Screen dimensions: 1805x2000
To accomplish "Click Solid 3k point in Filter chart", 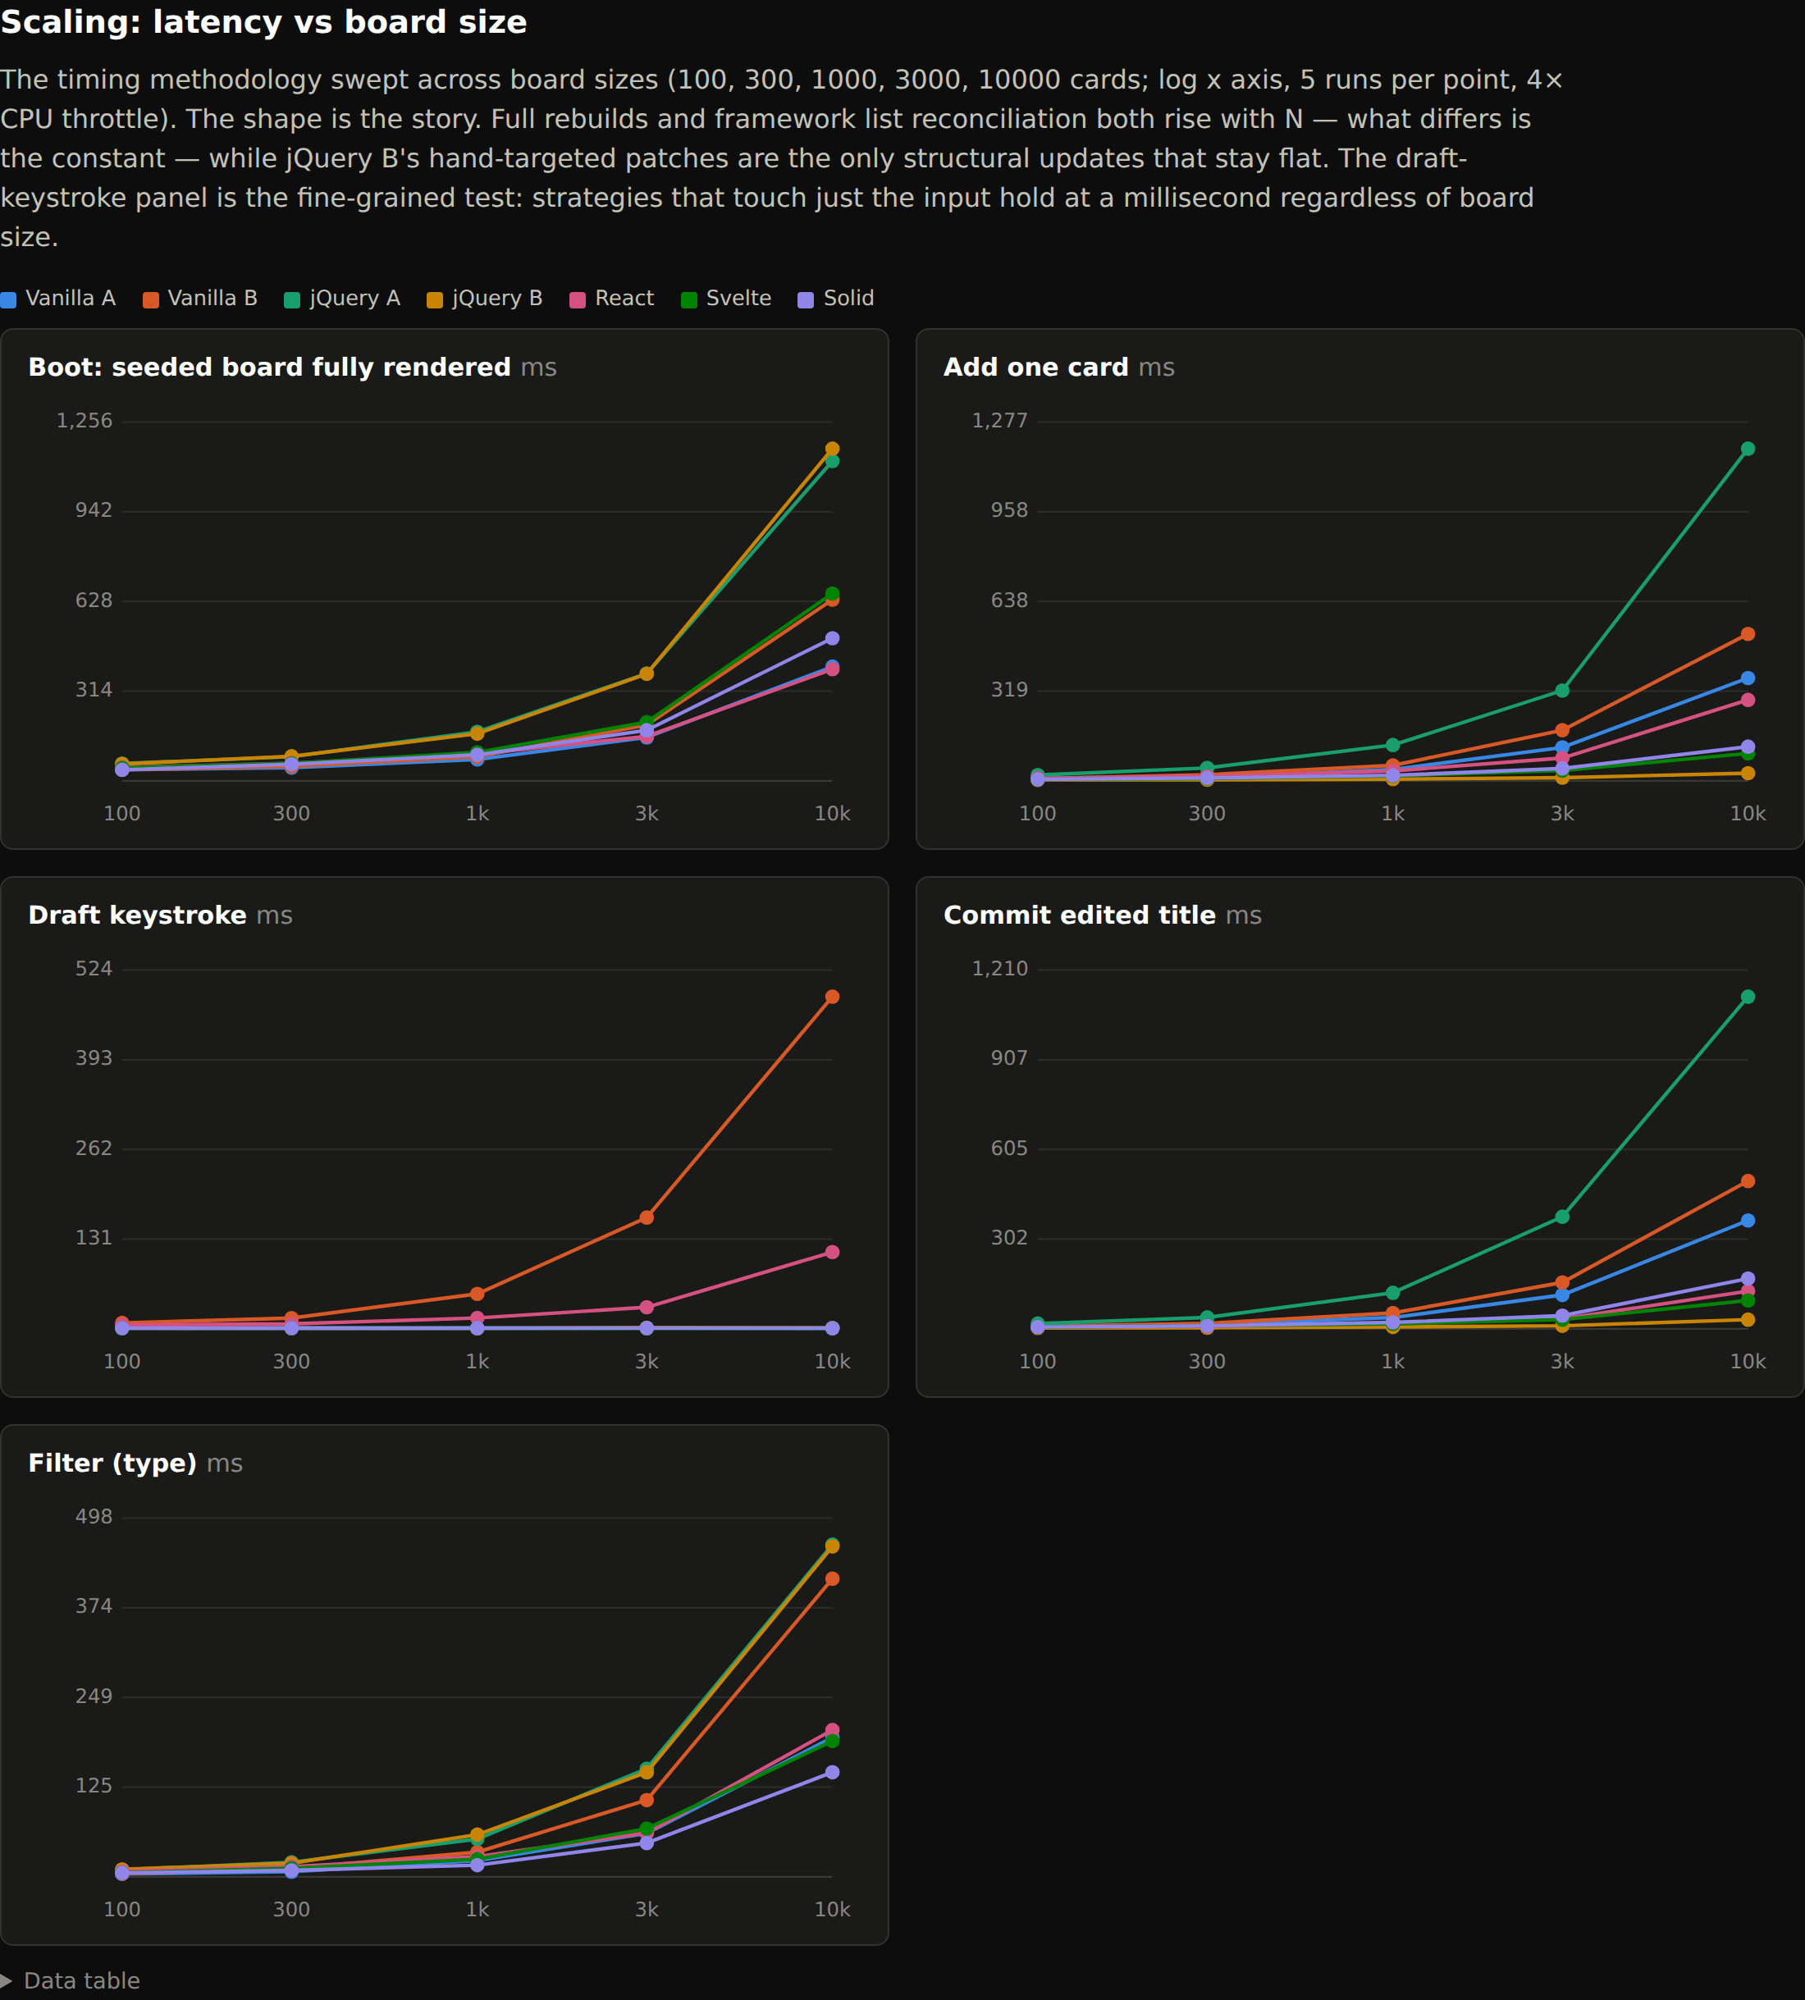I will click(647, 1842).
